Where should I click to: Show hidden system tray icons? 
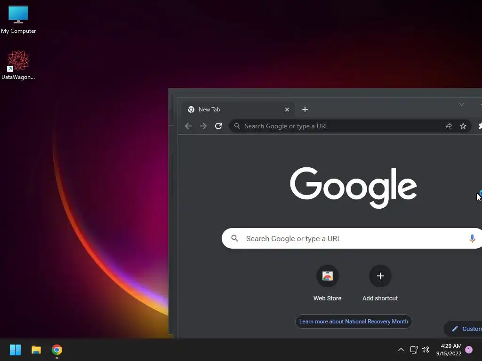(401, 350)
